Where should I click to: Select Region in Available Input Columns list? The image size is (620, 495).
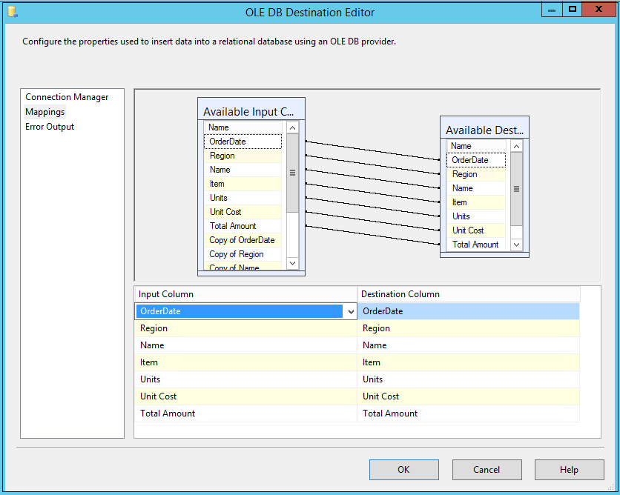pos(243,156)
